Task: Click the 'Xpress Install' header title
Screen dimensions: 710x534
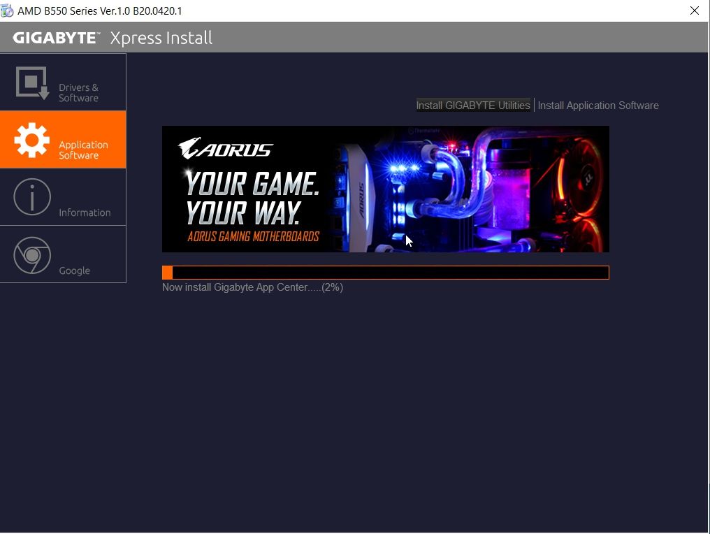Action: (x=161, y=38)
